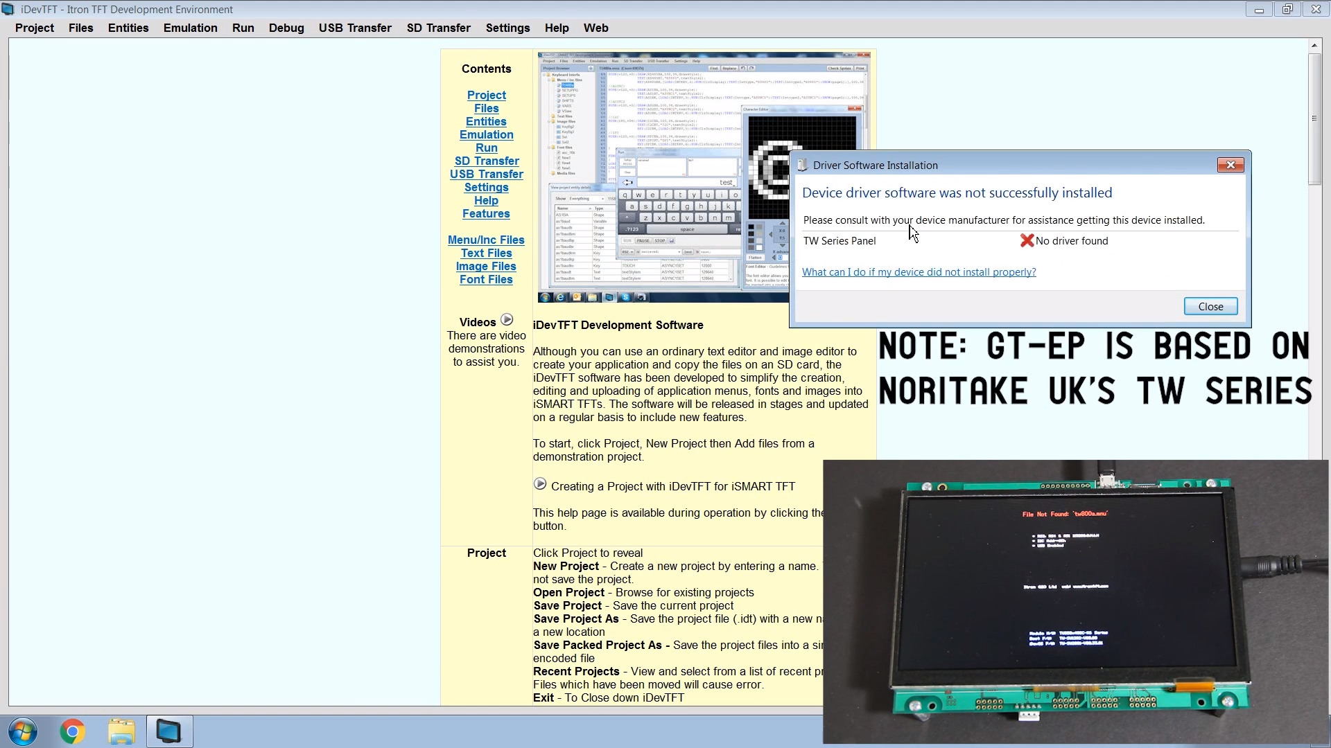Open the Settings menu
Viewport: 1331px width, 748px height.
point(507,28)
